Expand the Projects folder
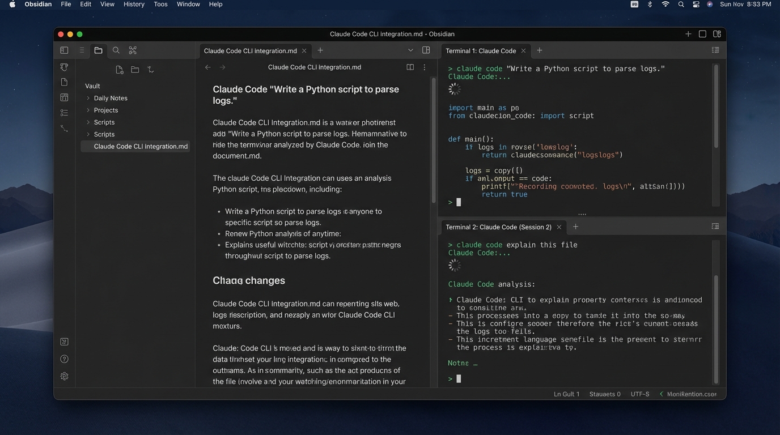Screen dimensions: 780x435 (x=106, y=110)
